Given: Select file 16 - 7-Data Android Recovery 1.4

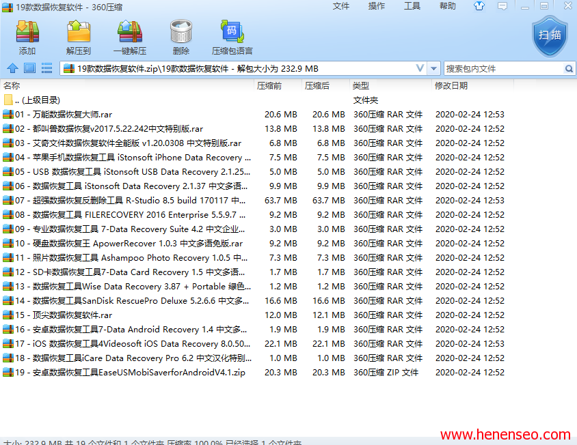Looking at the screenshot, I should [131, 329].
